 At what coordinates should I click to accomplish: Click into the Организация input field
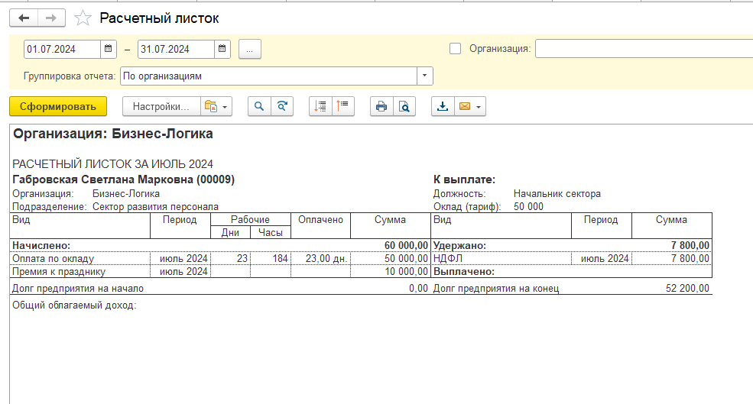tap(644, 48)
